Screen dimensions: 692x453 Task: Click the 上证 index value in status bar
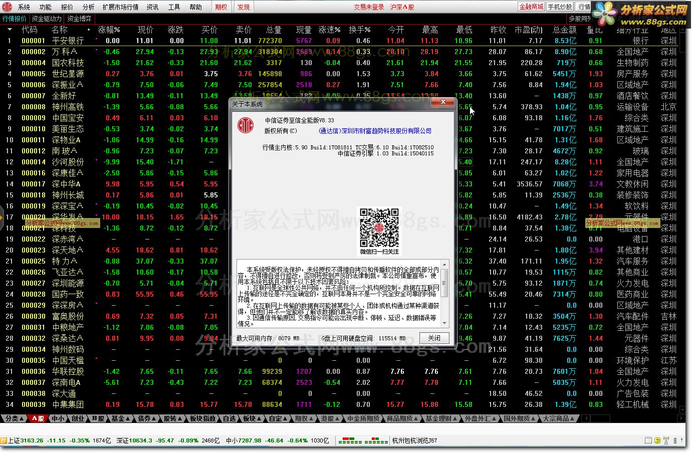[32, 441]
